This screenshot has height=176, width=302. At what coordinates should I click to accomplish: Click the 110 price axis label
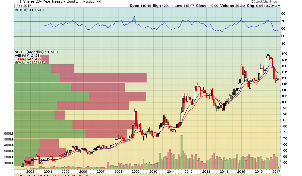pyautogui.click(x=284, y=90)
